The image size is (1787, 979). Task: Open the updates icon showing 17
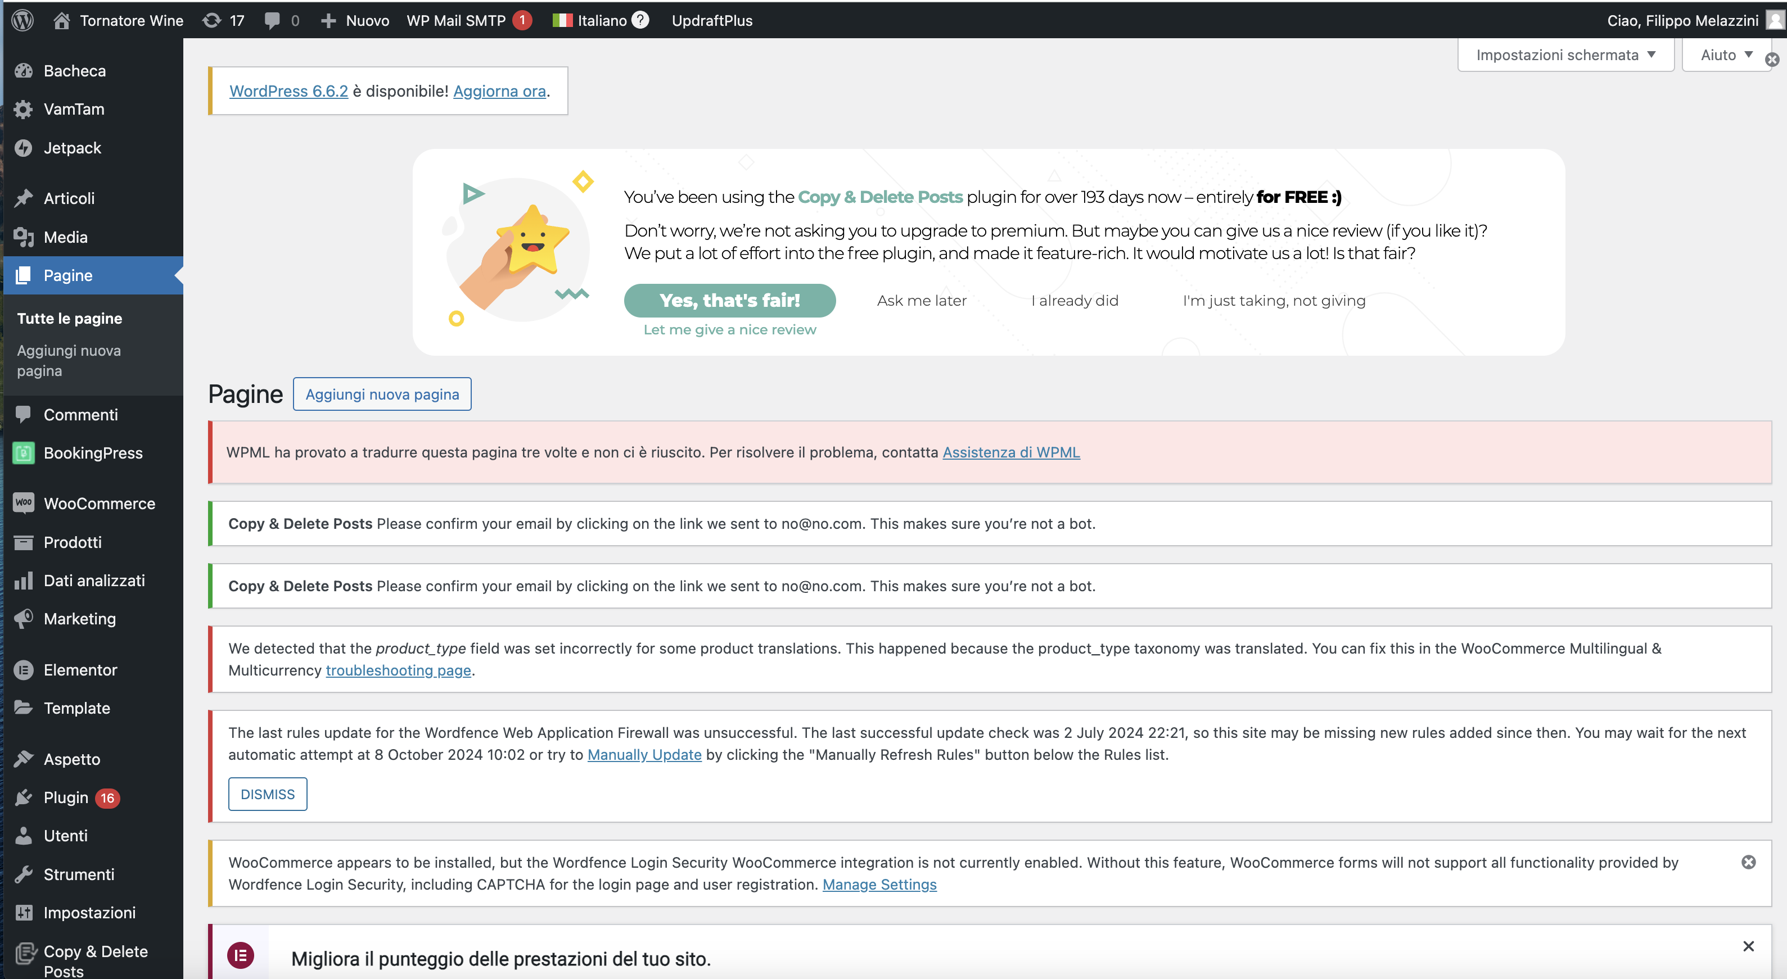(211, 20)
